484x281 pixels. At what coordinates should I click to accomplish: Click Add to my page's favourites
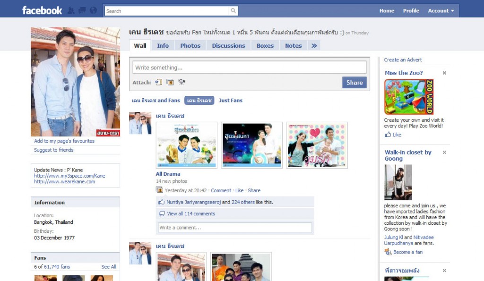click(64, 141)
